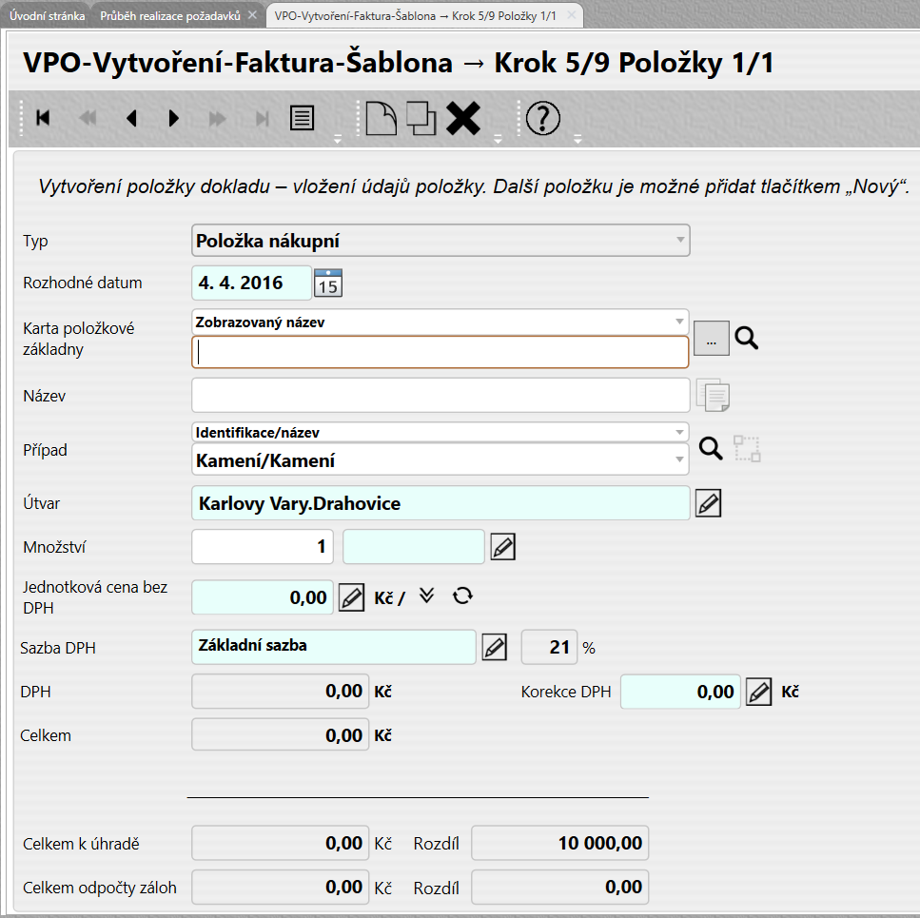Open the list view icon in toolbar
This screenshot has width=920, height=918.
coord(303,118)
